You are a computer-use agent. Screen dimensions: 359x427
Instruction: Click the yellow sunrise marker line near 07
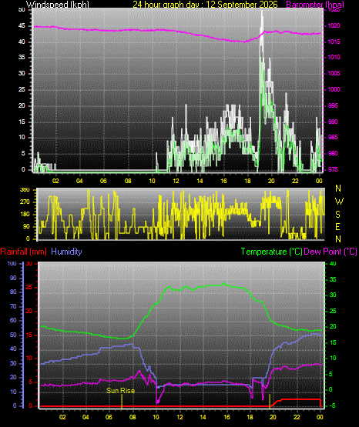[x=122, y=402]
